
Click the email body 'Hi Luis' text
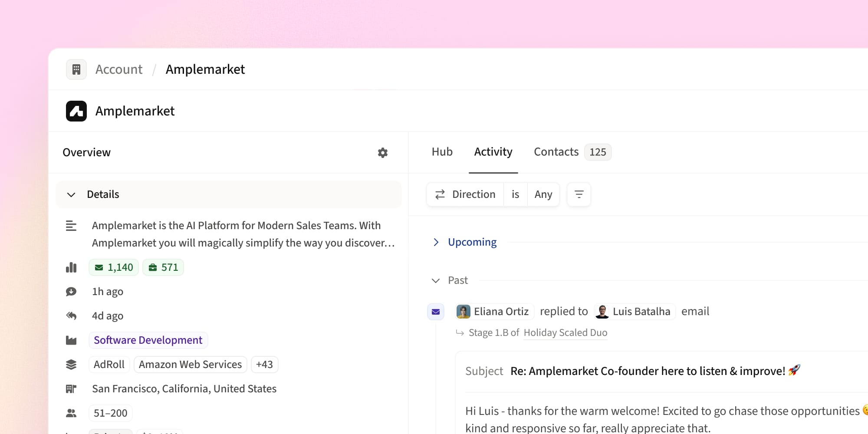[667, 420]
